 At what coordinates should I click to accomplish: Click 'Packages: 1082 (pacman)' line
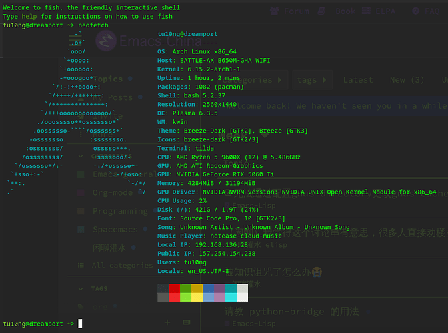click(x=201, y=87)
